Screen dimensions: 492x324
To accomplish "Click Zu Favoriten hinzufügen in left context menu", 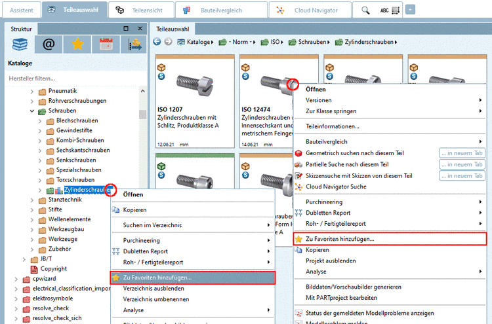I will coord(193,278).
